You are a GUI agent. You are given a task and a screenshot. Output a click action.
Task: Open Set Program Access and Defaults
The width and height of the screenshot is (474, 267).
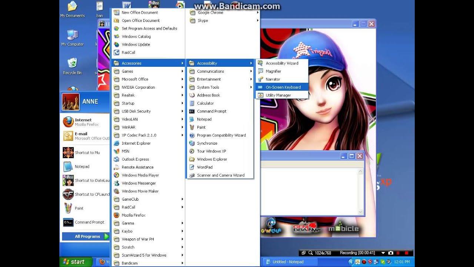click(x=148, y=29)
